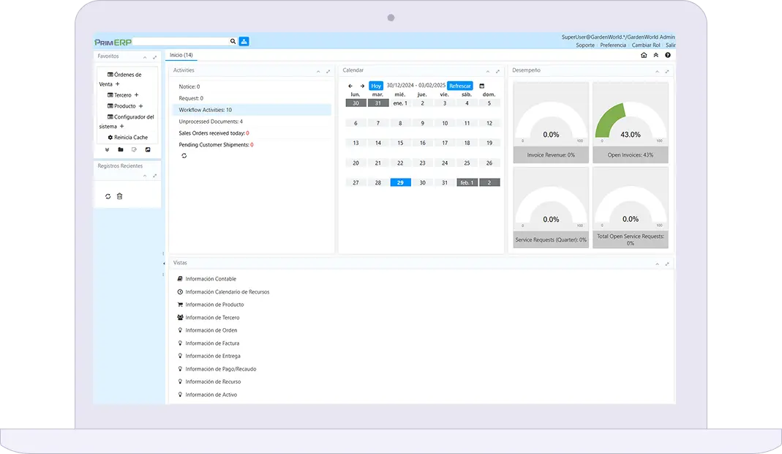The width and height of the screenshot is (782, 454).
Task: Collapse the Calendar panel using its chevron
Action: 488,71
